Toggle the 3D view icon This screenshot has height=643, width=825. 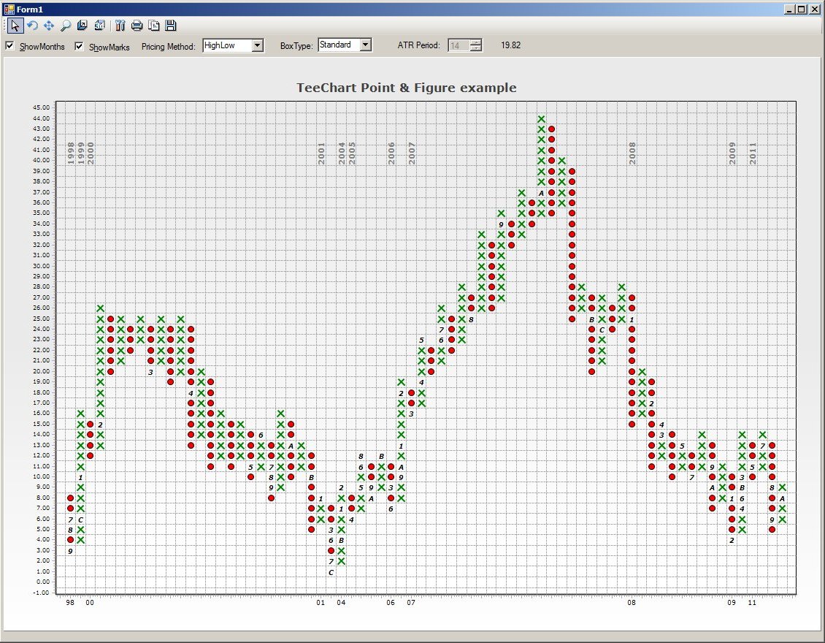[99, 26]
